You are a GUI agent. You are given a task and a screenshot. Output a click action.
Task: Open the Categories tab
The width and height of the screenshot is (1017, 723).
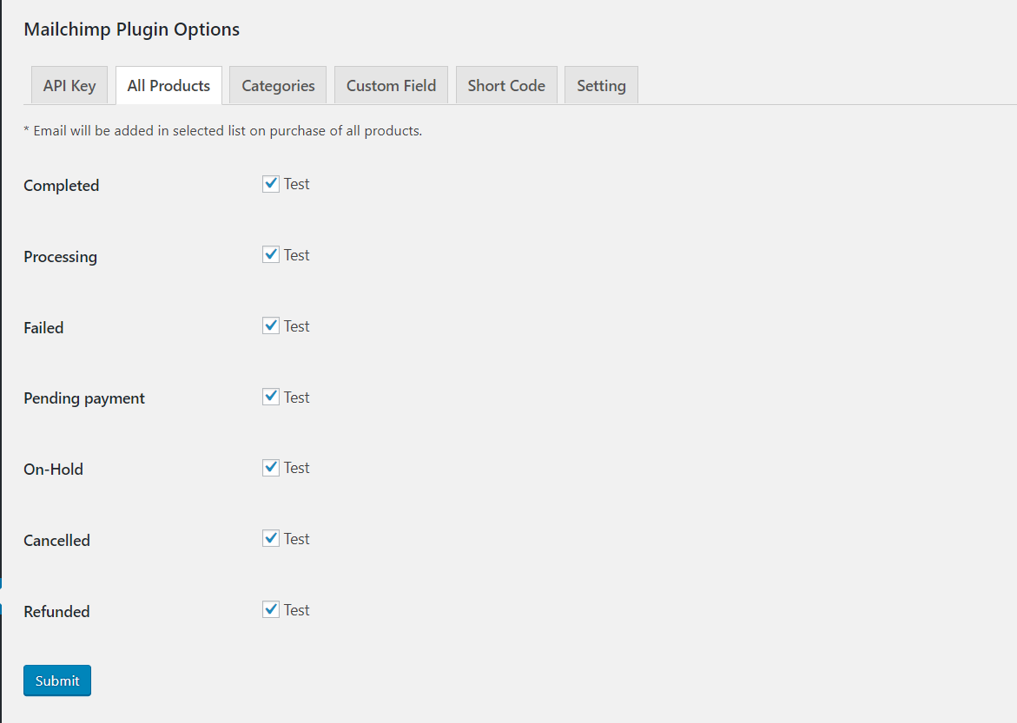(278, 86)
